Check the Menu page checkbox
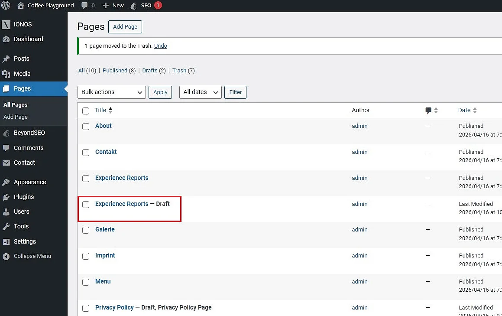502x316 pixels. tap(86, 282)
